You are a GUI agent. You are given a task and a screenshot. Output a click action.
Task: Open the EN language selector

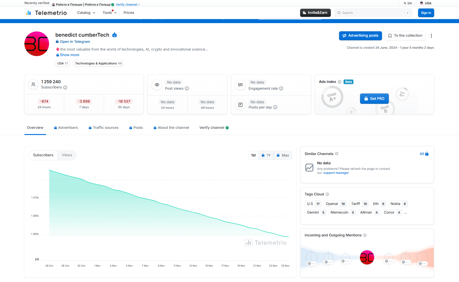407,3
